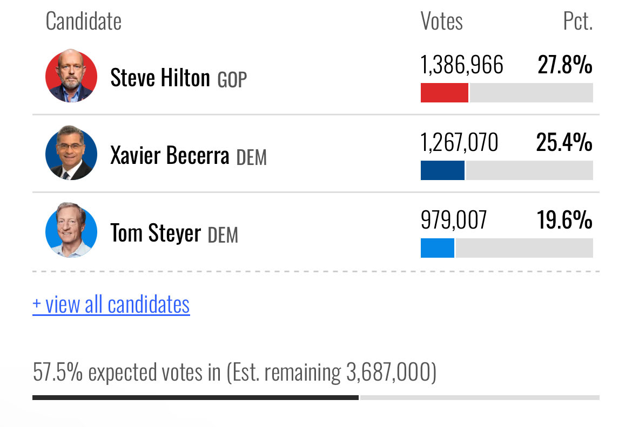Screen dimensions: 632x427
Task: Click the Pct. column header
Action: tap(578, 21)
